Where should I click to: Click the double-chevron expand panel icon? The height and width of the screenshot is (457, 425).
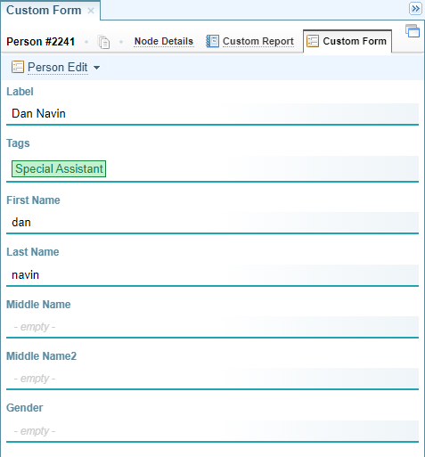pyautogui.click(x=415, y=9)
